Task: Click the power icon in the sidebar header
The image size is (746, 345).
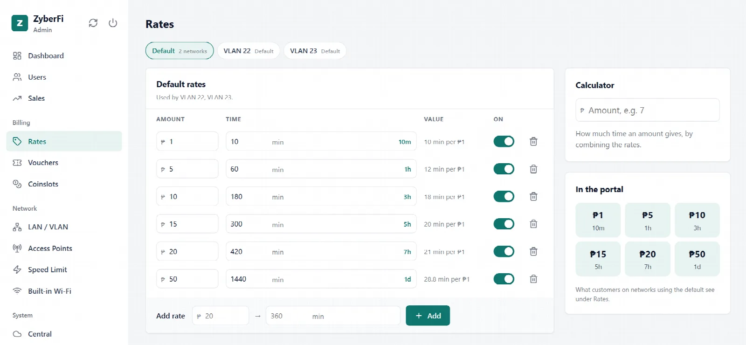Action: pyautogui.click(x=113, y=23)
